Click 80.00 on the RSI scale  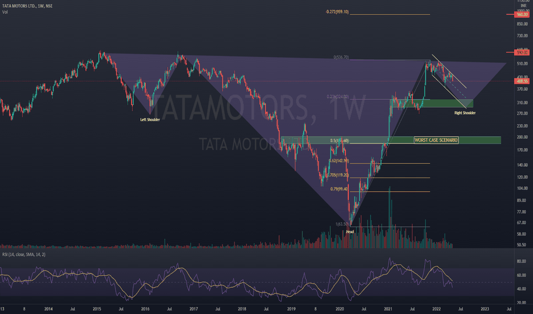pyautogui.click(x=522, y=261)
